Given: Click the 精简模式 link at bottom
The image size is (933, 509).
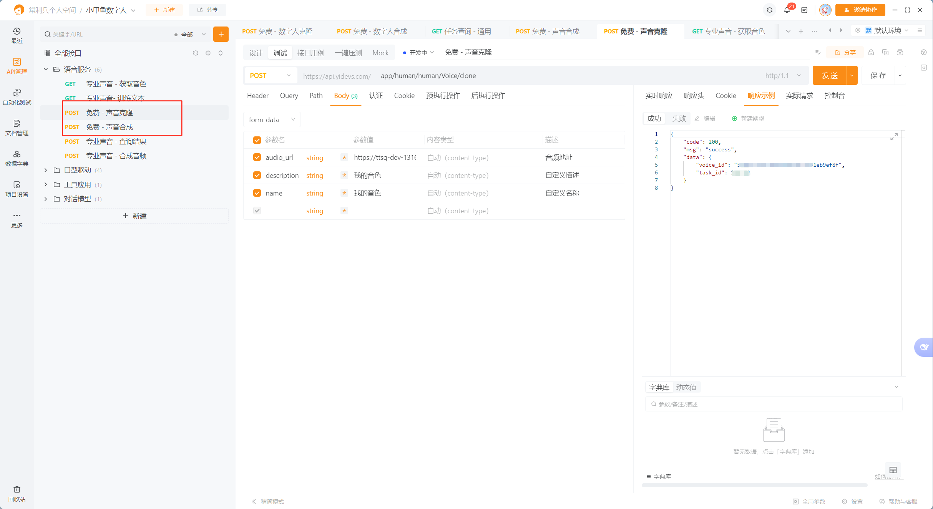Looking at the screenshot, I should coord(268,501).
